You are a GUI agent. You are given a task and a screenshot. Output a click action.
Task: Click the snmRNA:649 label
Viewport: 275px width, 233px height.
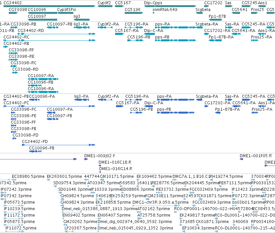pos(165,9)
